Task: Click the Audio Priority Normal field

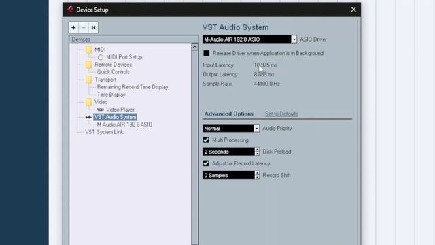Action: pos(228,129)
